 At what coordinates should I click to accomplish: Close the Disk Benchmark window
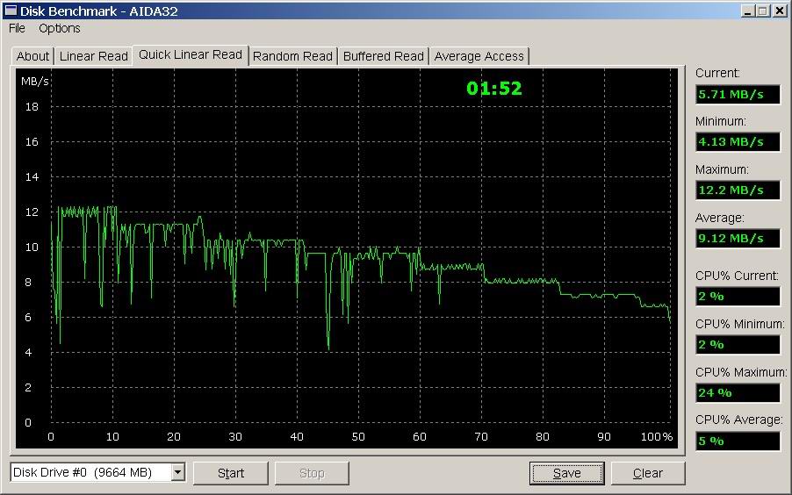click(780, 11)
